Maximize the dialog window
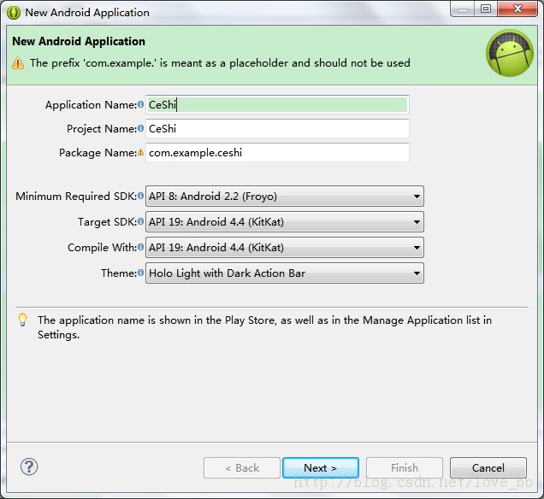544x499 pixels. coord(486,9)
